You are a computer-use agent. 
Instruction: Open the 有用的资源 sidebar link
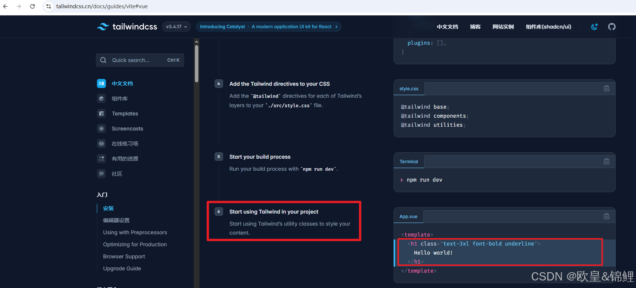pos(125,159)
